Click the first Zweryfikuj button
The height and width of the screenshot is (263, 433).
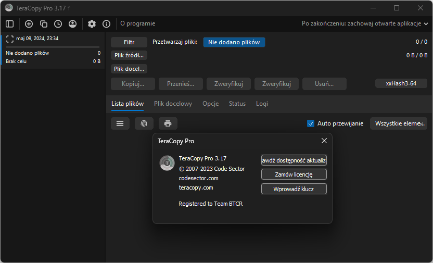click(x=228, y=84)
